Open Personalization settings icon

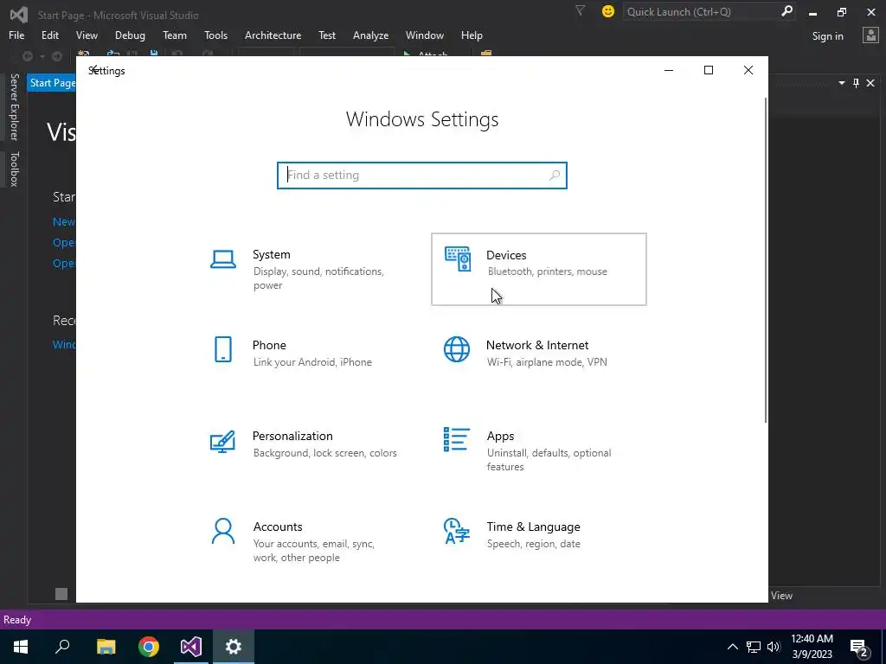pos(222,441)
